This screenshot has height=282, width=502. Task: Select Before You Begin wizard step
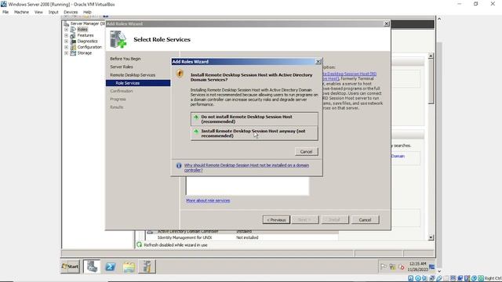[125, 59]
